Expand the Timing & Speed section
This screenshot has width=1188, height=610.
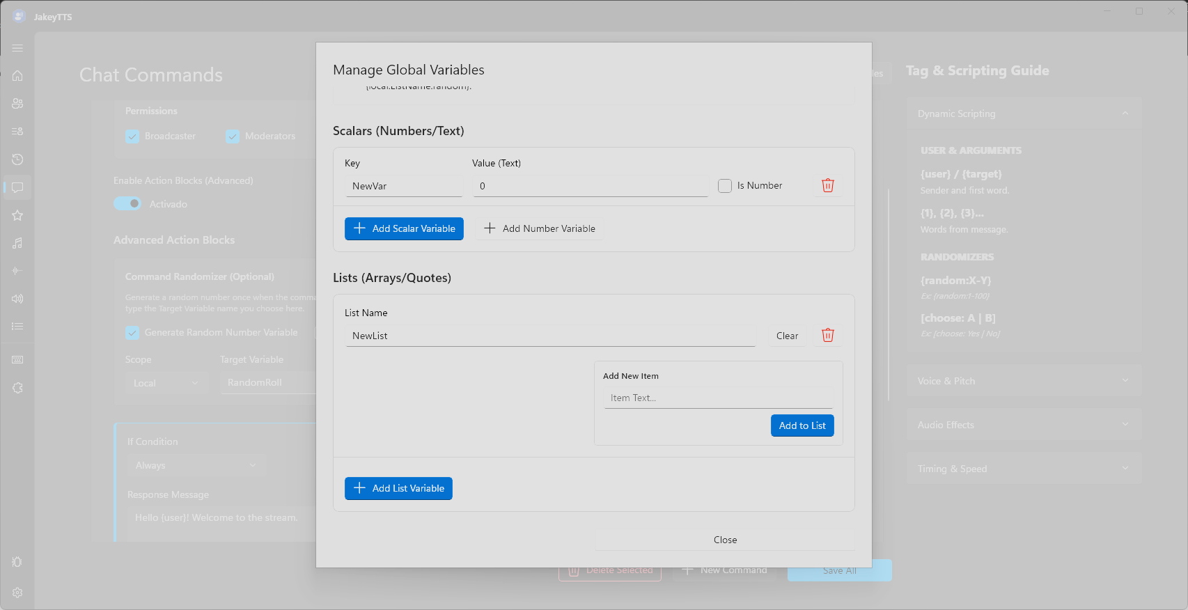[1024, 469]
